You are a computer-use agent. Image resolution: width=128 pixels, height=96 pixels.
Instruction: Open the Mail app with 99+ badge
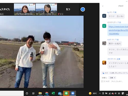pyautogui.click(x=60, y=93)
